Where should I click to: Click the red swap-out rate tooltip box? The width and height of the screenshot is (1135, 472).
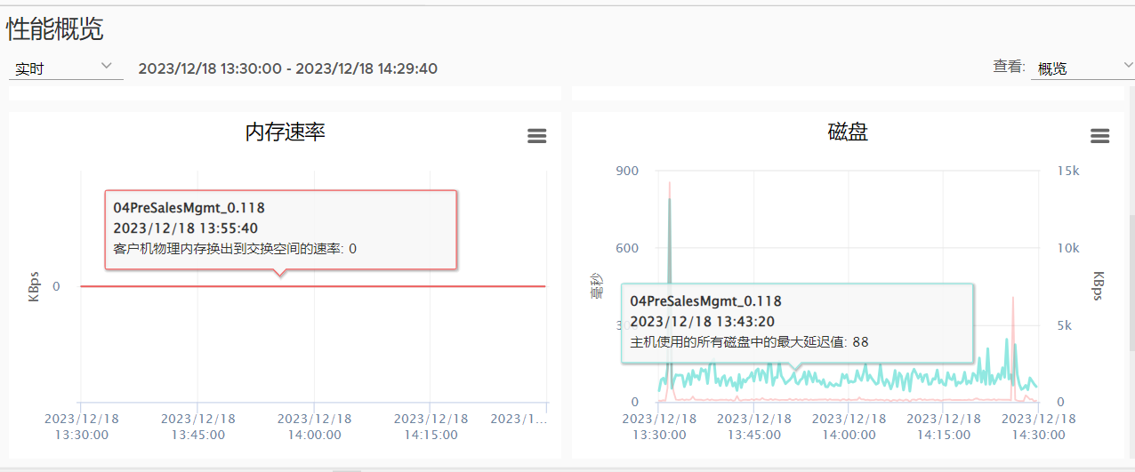280,229
